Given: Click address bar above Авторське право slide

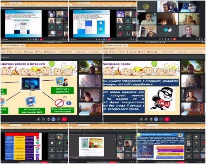Looking at the screenshot, I should (154, 49).
